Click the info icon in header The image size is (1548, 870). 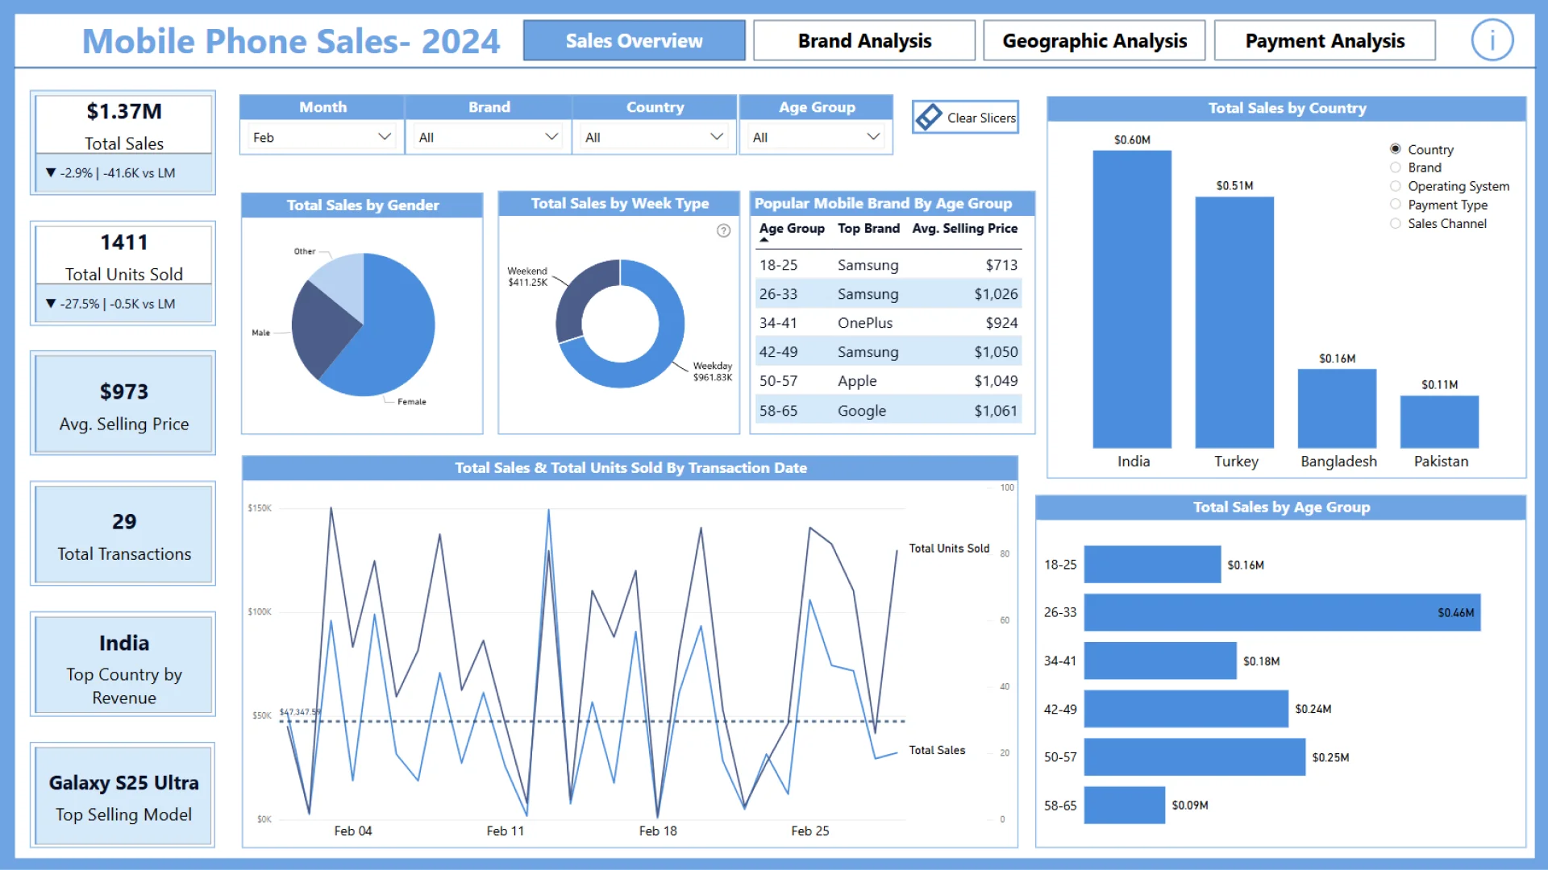click(1492, 40)
